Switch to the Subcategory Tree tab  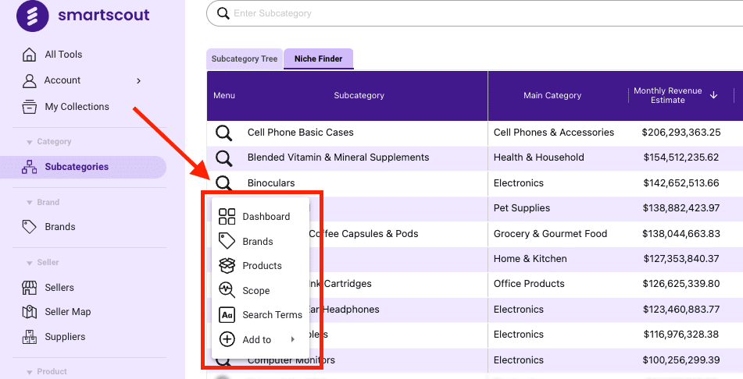(245, 58)
